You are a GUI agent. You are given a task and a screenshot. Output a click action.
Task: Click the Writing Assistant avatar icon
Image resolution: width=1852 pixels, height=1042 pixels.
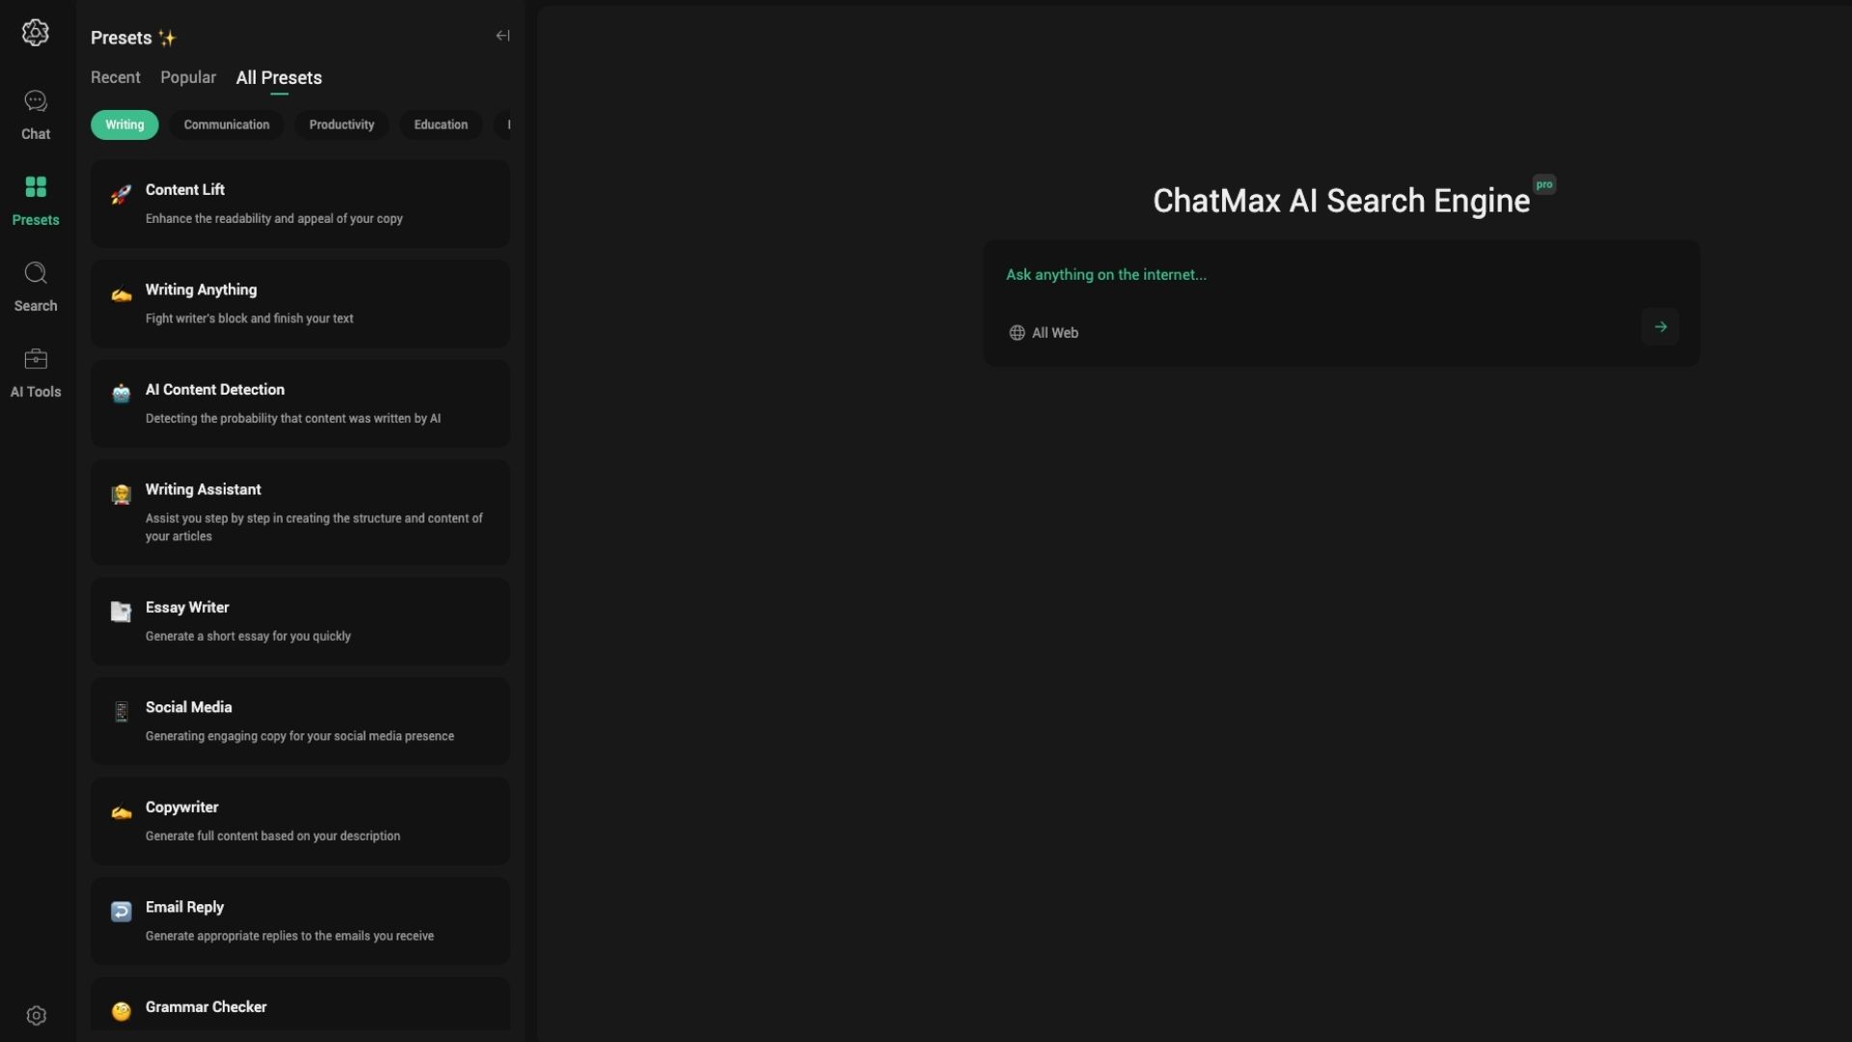click(121, 495)
